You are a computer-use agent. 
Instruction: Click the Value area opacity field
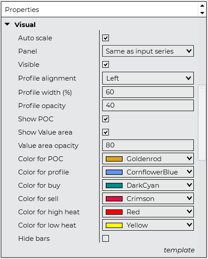(x=148, y=145)
